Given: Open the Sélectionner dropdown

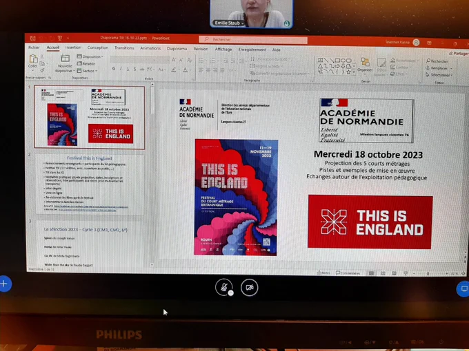Looking at the screenshot, I should coord(439,75).
